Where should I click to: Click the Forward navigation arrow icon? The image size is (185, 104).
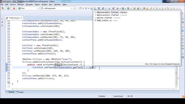pyautogui.click(x=177, y=8)
